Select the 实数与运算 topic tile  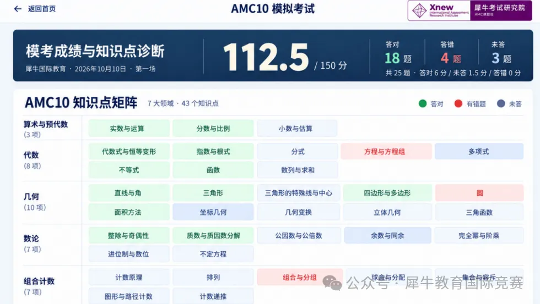coord(129,129)
